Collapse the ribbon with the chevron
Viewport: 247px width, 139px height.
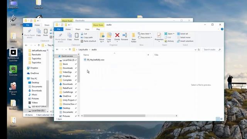218,29
